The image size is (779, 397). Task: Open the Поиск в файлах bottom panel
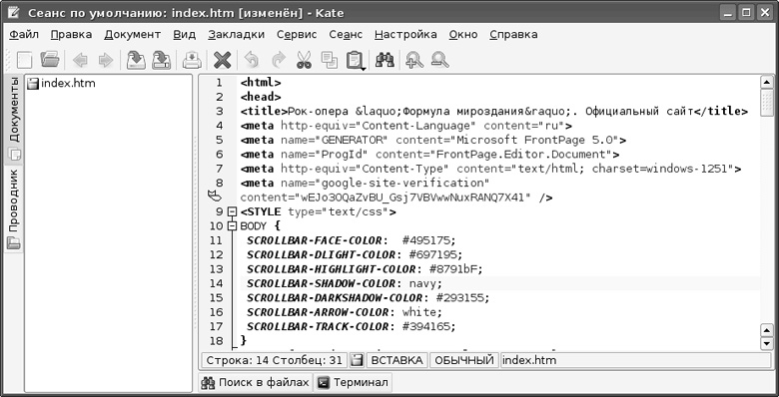(256, 383)
